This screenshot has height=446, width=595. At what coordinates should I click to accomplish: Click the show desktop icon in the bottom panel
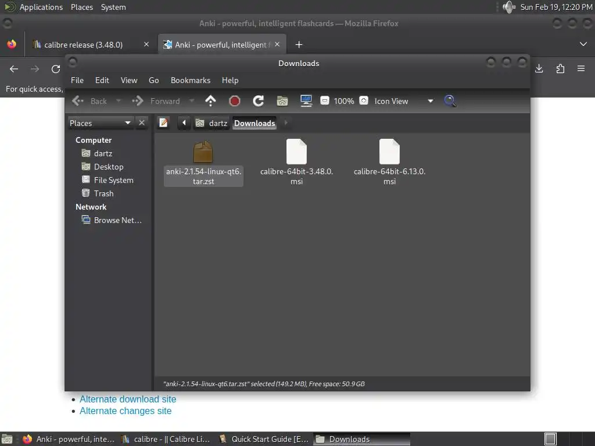pyautogui.click(x=7, y=439)
